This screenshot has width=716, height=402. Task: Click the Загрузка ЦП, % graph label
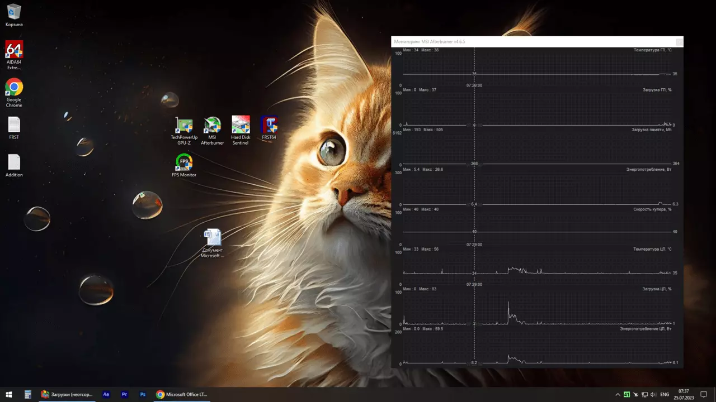(x=657, y=289)
